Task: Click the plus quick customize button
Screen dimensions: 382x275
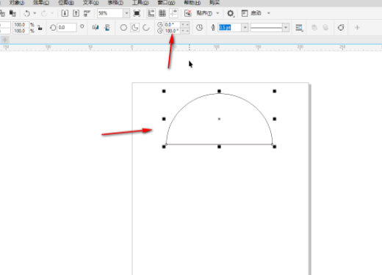Action: click(357, 27)
